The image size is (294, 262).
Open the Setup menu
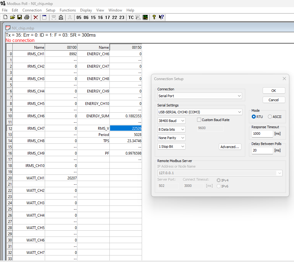tap(50, 10)
